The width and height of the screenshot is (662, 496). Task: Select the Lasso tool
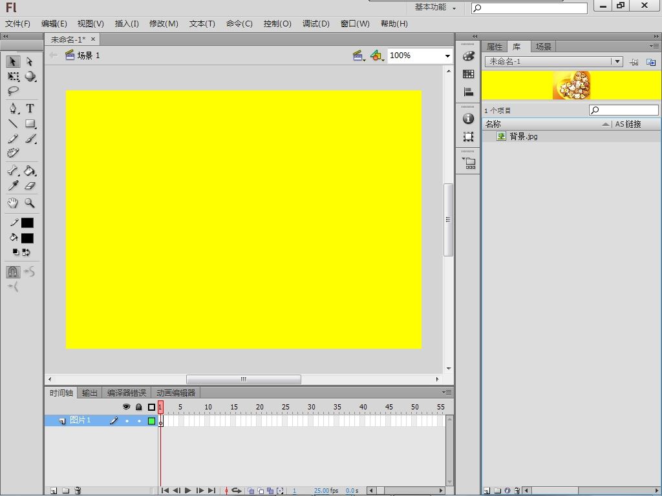14,92
